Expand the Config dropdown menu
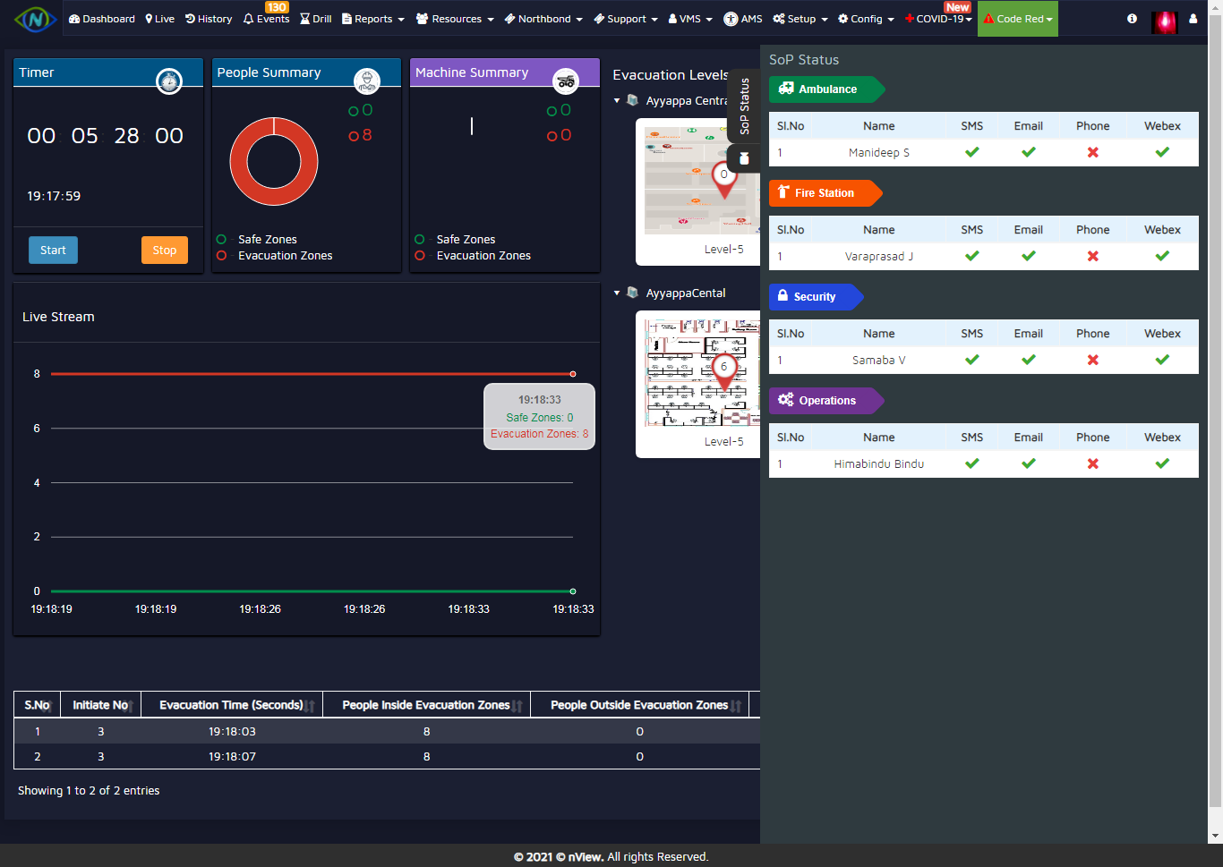1223x867 pixels. pos(866,19)
